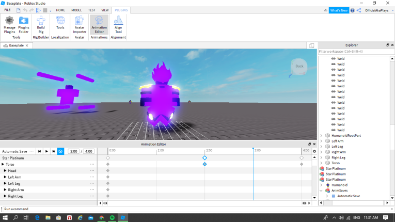Click the stop icon in the quick access bar
The image size is (395, 222).
[45, 10]
